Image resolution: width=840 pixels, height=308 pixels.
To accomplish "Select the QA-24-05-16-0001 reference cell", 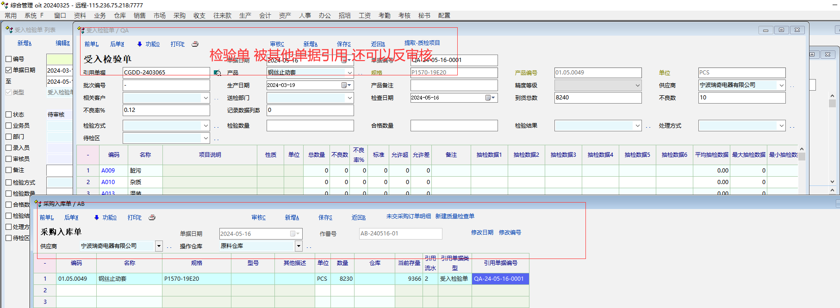I will 500,279.
